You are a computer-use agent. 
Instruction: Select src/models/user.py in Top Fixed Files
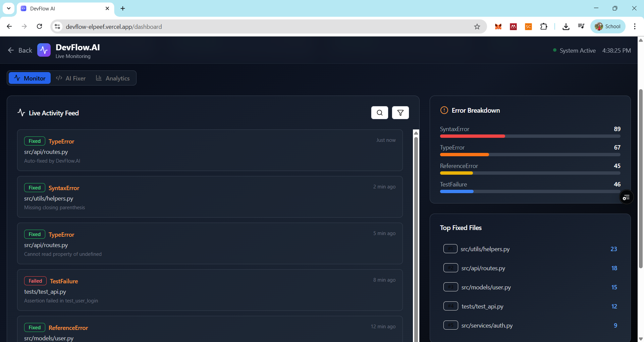coord(530,287)
